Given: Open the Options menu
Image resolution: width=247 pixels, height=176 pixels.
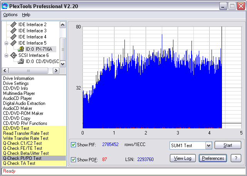Looking at the screenshot, I should pos(10,15).
